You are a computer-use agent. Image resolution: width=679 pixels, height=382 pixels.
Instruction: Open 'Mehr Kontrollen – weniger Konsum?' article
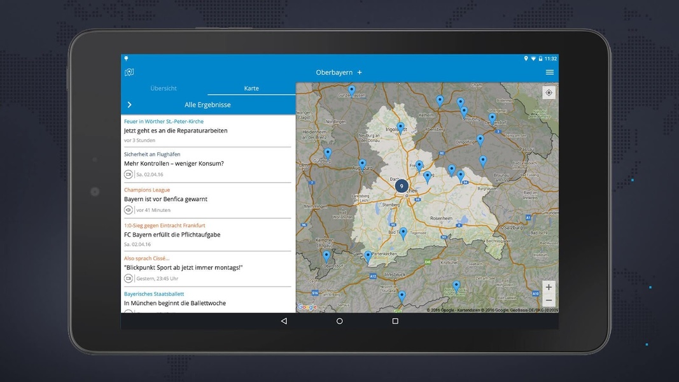click(174, 163)
